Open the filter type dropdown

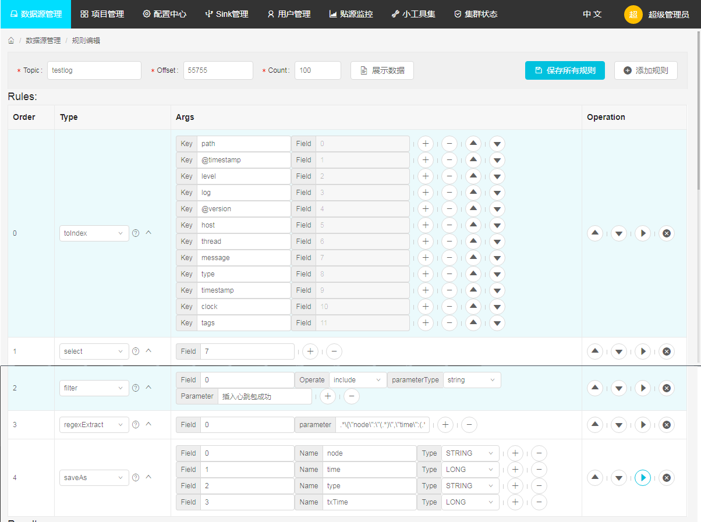[x=94, y=388]
